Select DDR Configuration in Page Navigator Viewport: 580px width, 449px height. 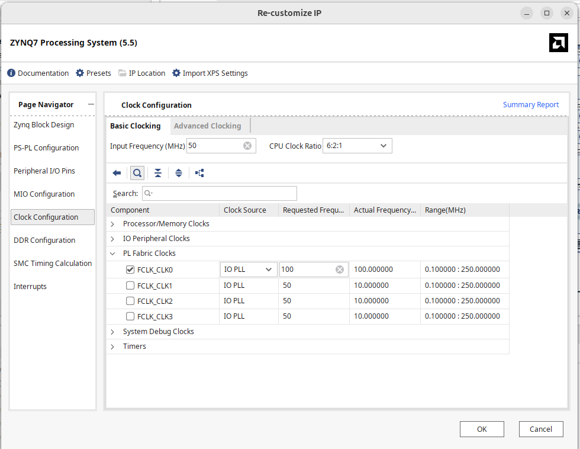coord(44,240)
